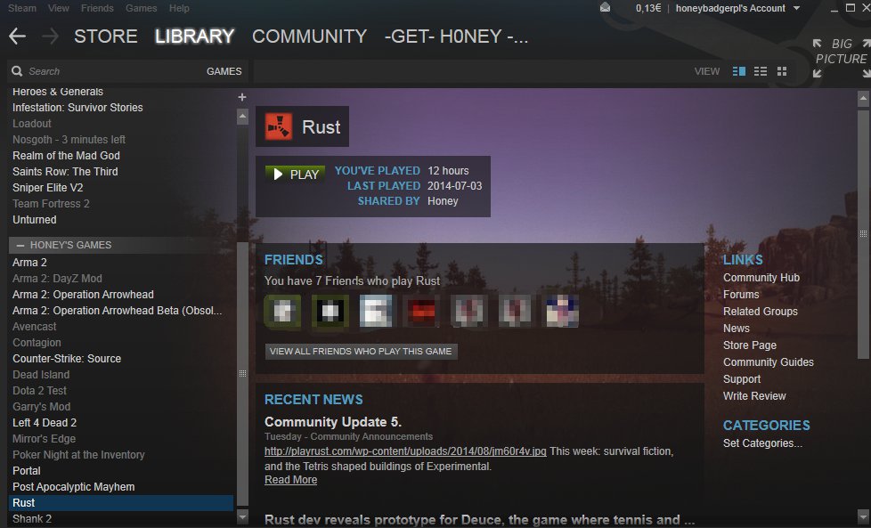The width and height of the screenshot is (871, 528).
Task: Switch to list view icon
Action: click(761, 71)
